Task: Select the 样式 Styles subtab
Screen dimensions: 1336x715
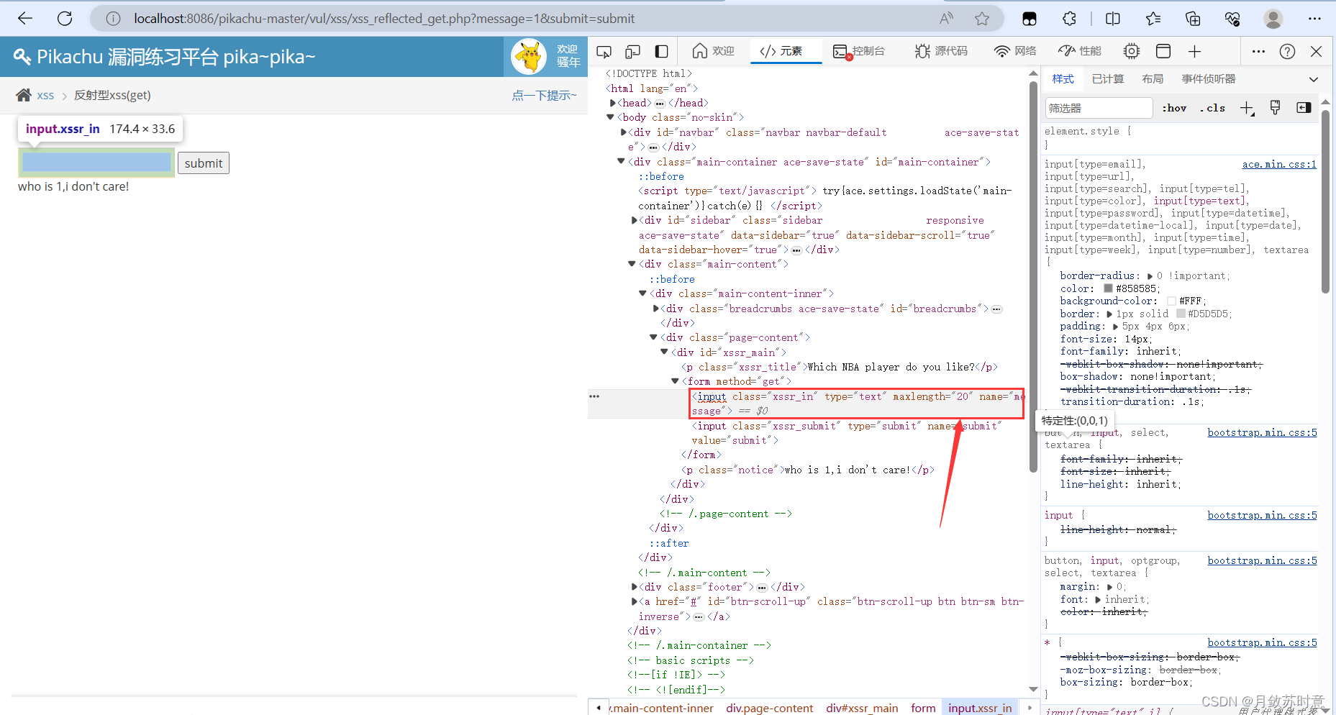Action: (1063, 79)
